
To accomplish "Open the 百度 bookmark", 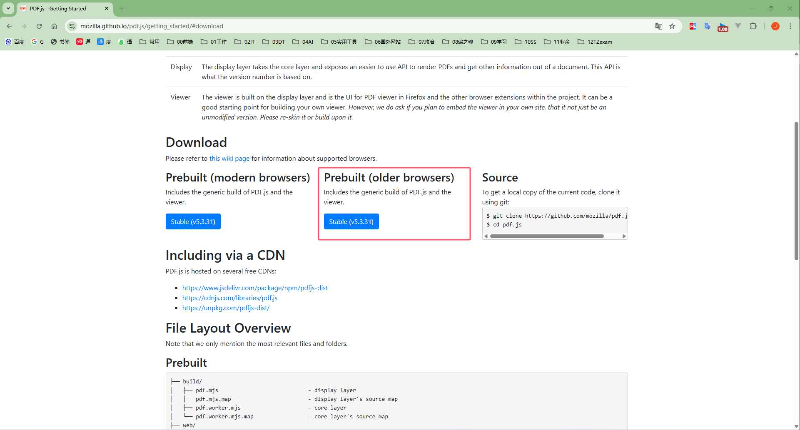I will (x=15, y=42).
